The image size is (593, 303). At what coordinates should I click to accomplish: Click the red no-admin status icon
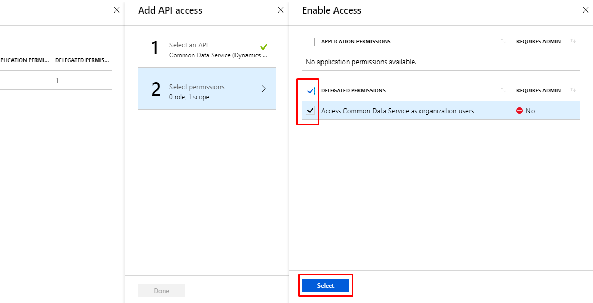click(x=520, y=111)
